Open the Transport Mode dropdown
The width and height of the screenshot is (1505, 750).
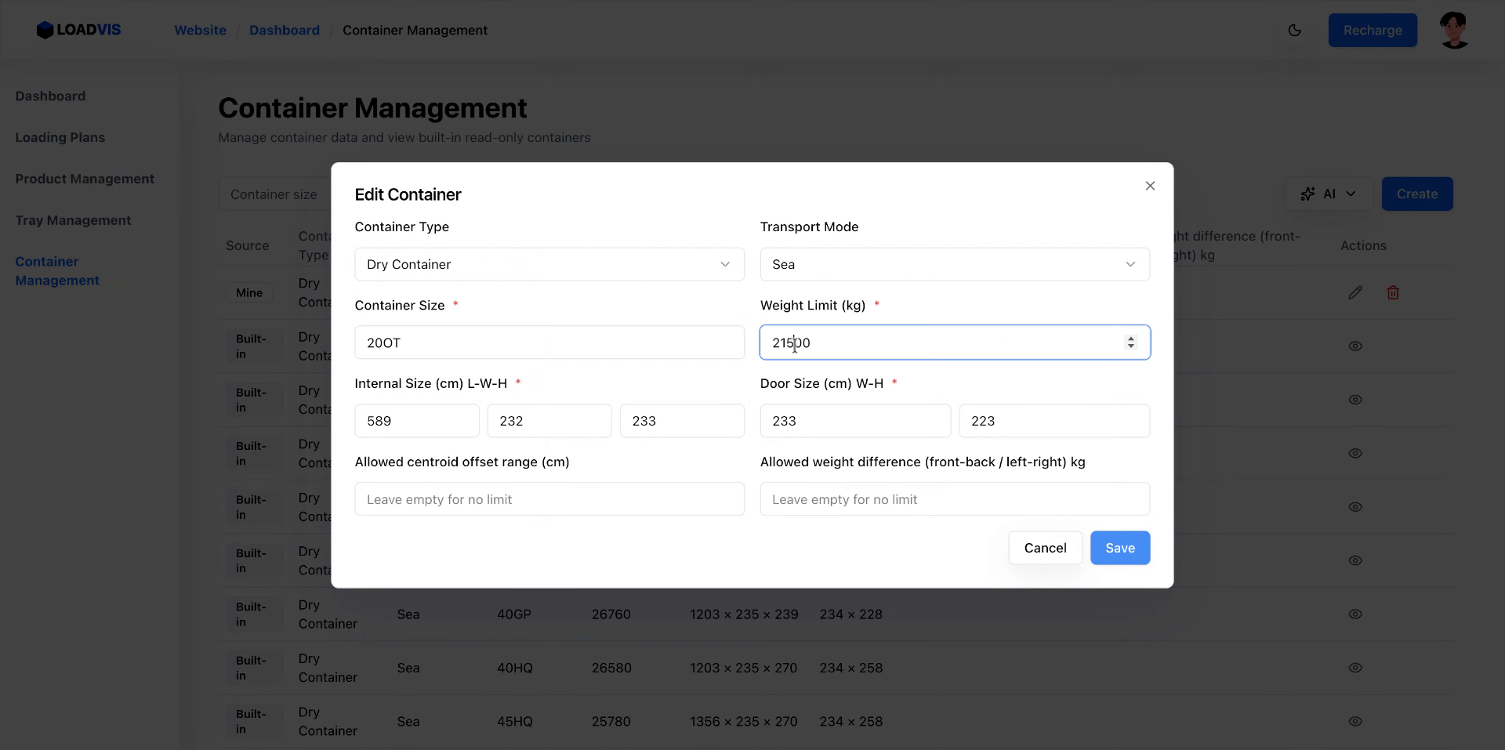point(954,264)
